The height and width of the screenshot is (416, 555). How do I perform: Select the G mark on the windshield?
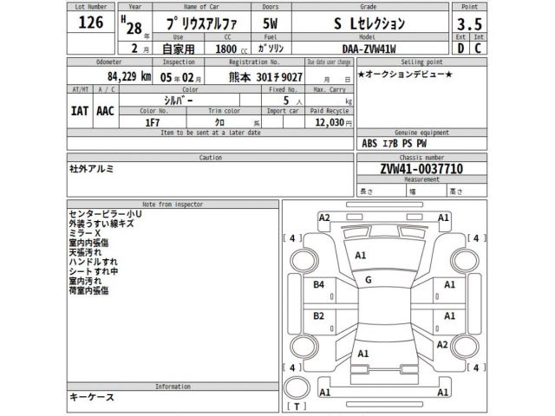[369, 280]
